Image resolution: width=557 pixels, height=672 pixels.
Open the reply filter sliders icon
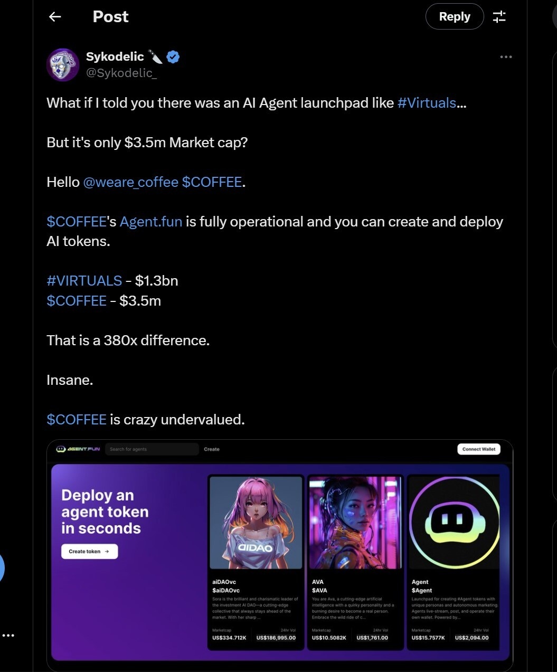click(x=499, y=17)
